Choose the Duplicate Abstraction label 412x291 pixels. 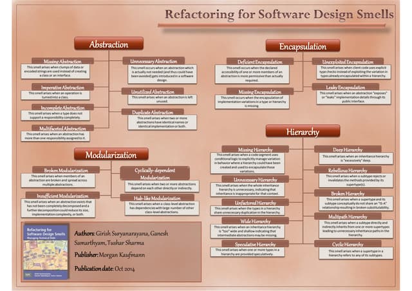(153, 111)
